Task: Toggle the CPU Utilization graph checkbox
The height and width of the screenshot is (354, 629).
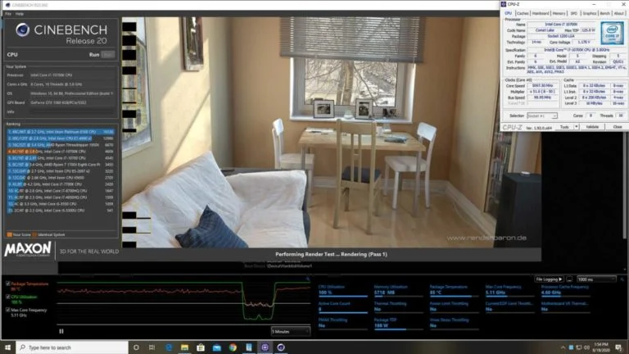Action: pos(8,297)
